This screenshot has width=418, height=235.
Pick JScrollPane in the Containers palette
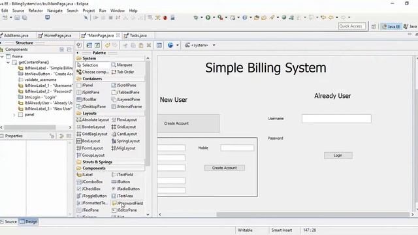pos(124,86)
